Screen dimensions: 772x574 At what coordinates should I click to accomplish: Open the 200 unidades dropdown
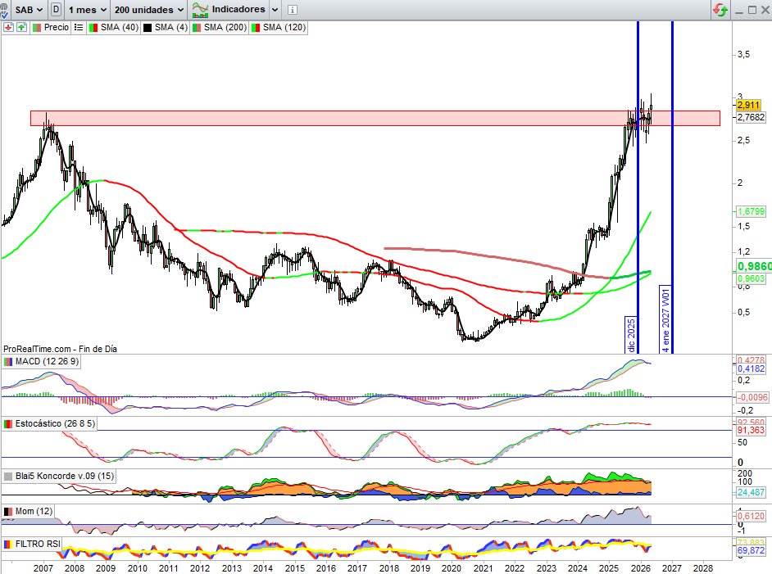149,9
